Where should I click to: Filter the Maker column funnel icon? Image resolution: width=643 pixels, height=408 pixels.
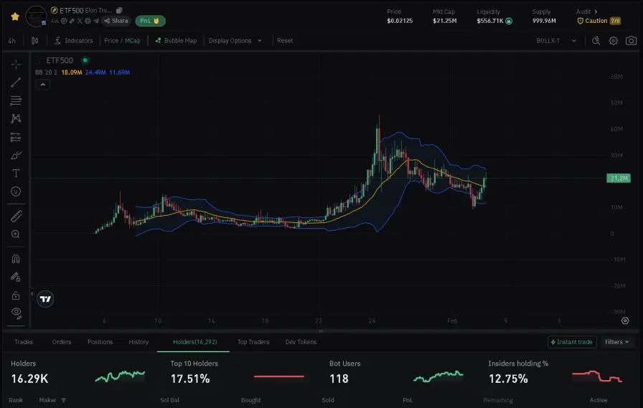[x=64, y=400]
